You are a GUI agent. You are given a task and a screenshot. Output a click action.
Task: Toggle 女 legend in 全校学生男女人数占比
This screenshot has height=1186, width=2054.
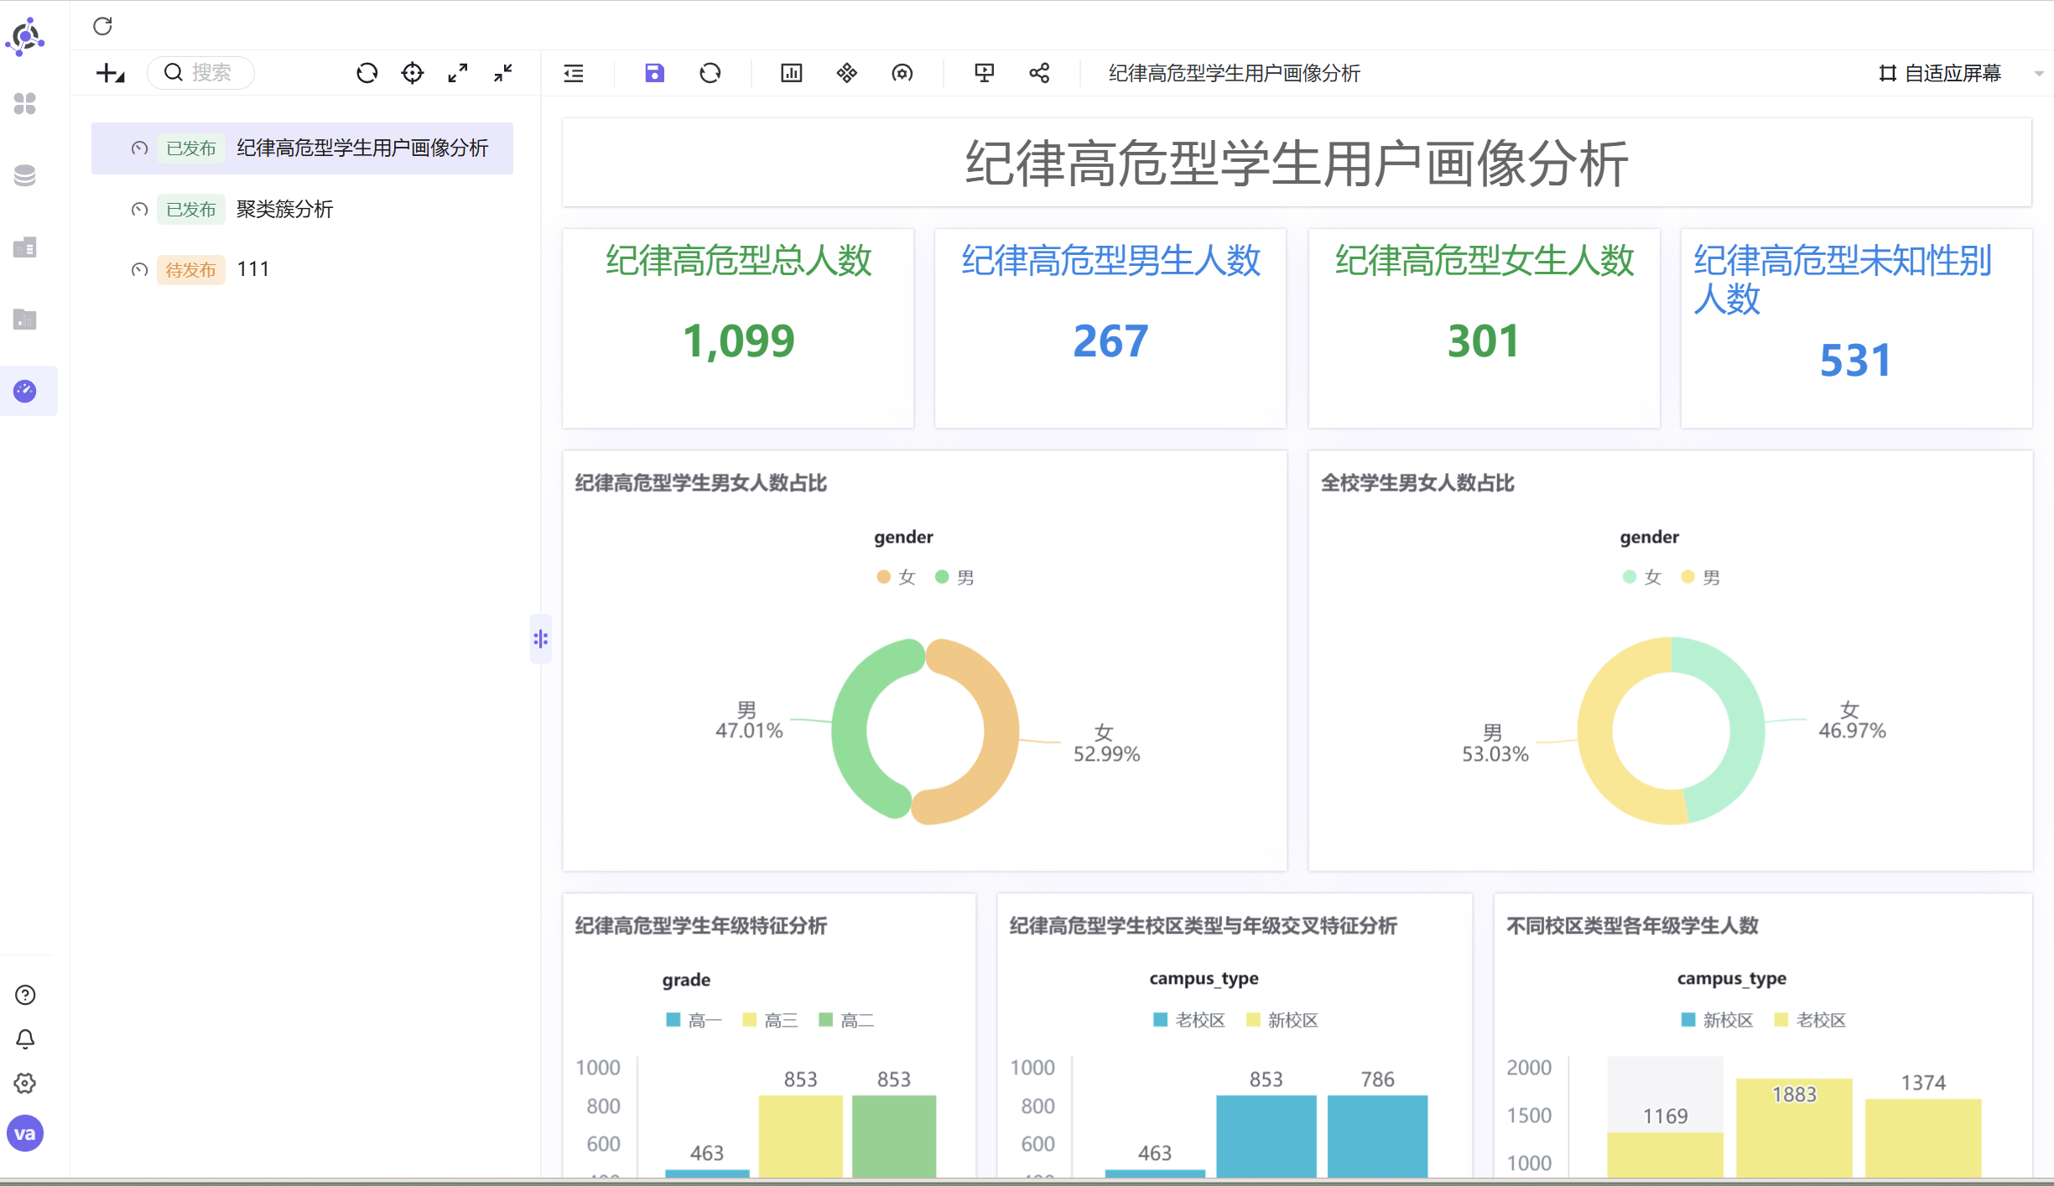(x=1642, y=577)
